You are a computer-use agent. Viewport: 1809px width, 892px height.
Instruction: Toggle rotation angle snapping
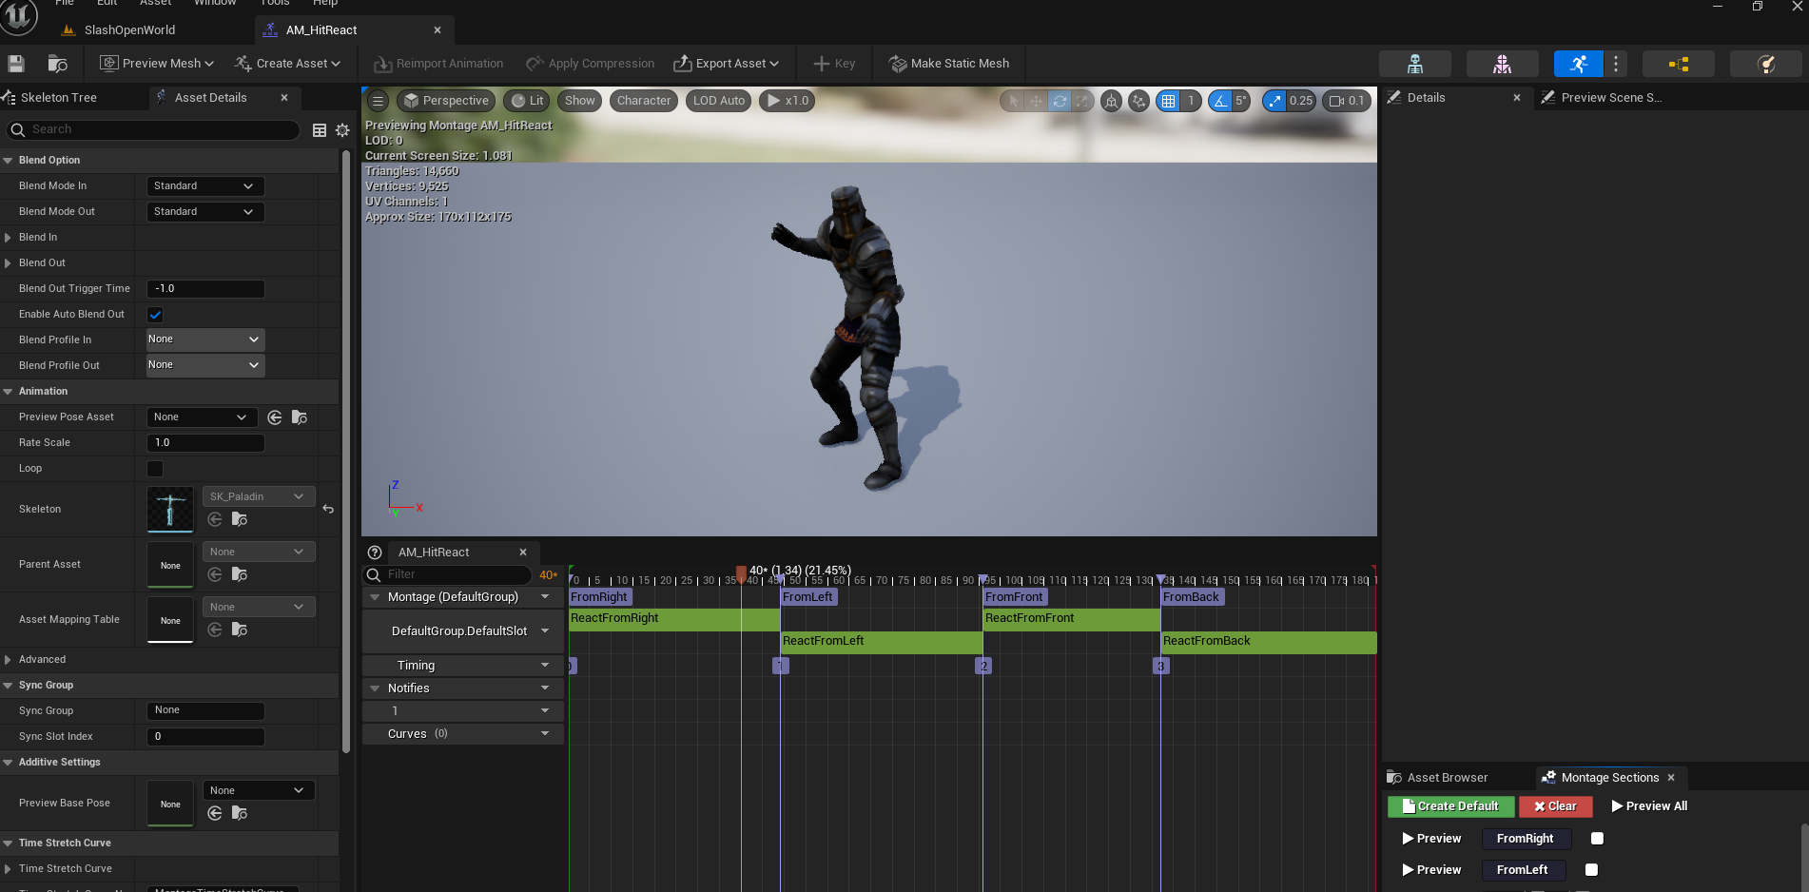(x=1219, y=101)
